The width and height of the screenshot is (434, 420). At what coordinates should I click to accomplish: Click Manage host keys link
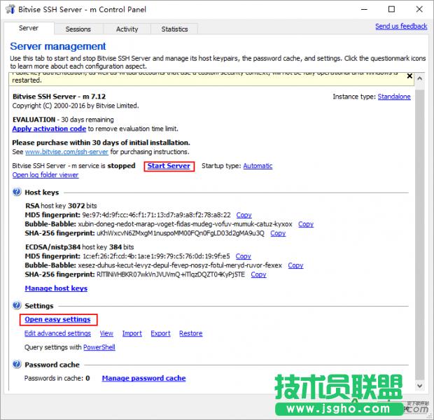56,288
